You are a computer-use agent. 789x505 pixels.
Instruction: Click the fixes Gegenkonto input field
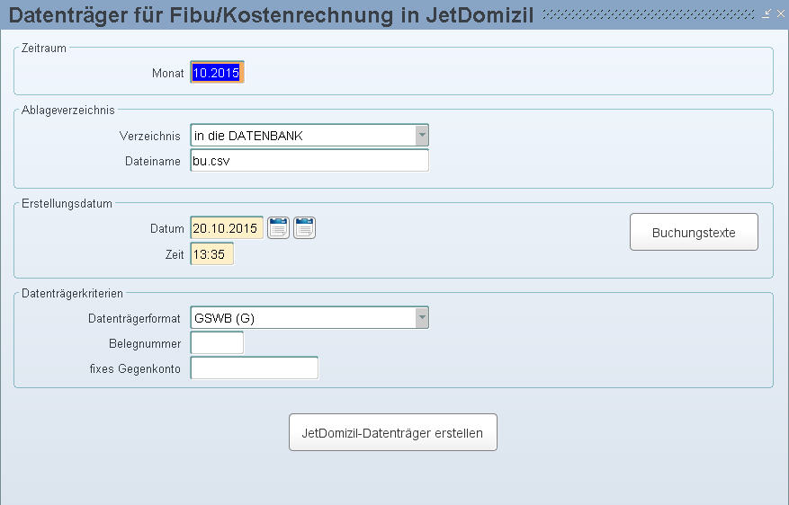254,368
